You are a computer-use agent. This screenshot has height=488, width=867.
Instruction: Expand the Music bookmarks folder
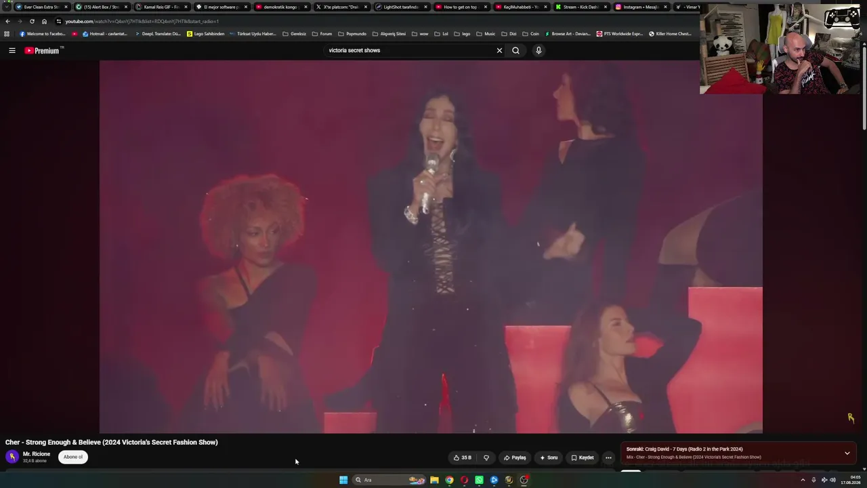pyautogui.click(x=486, y=34)
